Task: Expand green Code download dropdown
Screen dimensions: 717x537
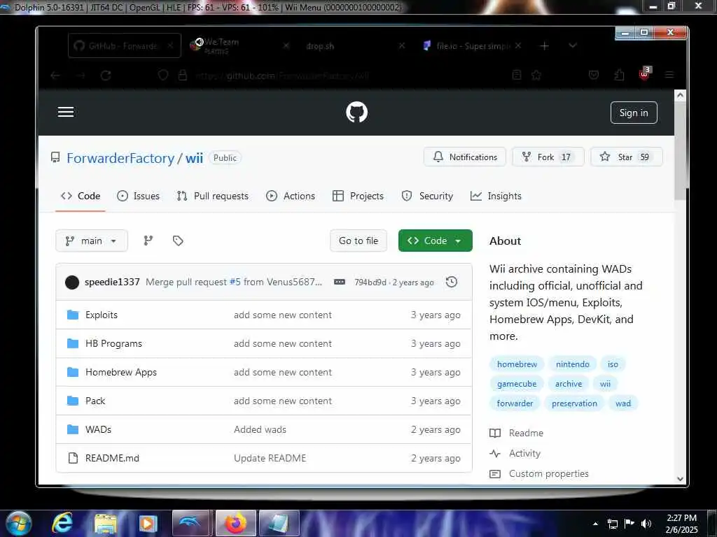Action: [x=436, y=241]
